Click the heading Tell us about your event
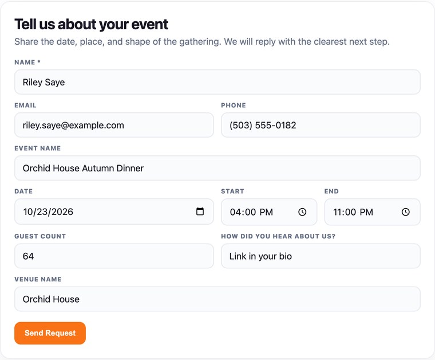This screenshot has height=360, width=435. [x=91, y=25]
